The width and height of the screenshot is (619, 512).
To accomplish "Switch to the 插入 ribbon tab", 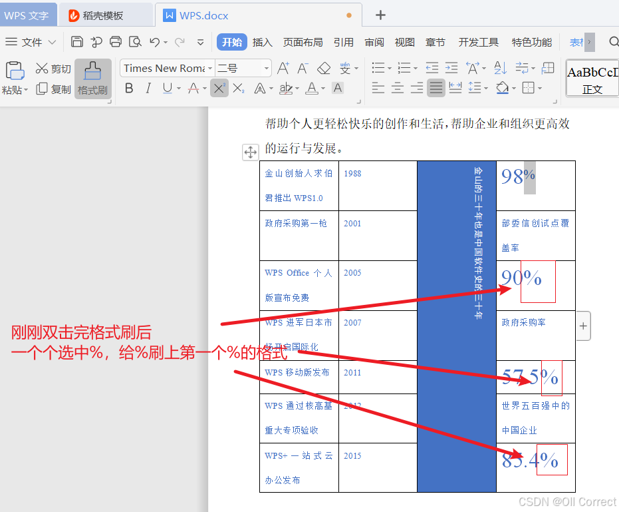I will (x=263, y=42).
